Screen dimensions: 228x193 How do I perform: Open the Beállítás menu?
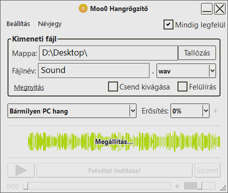(x=18, y=24)
